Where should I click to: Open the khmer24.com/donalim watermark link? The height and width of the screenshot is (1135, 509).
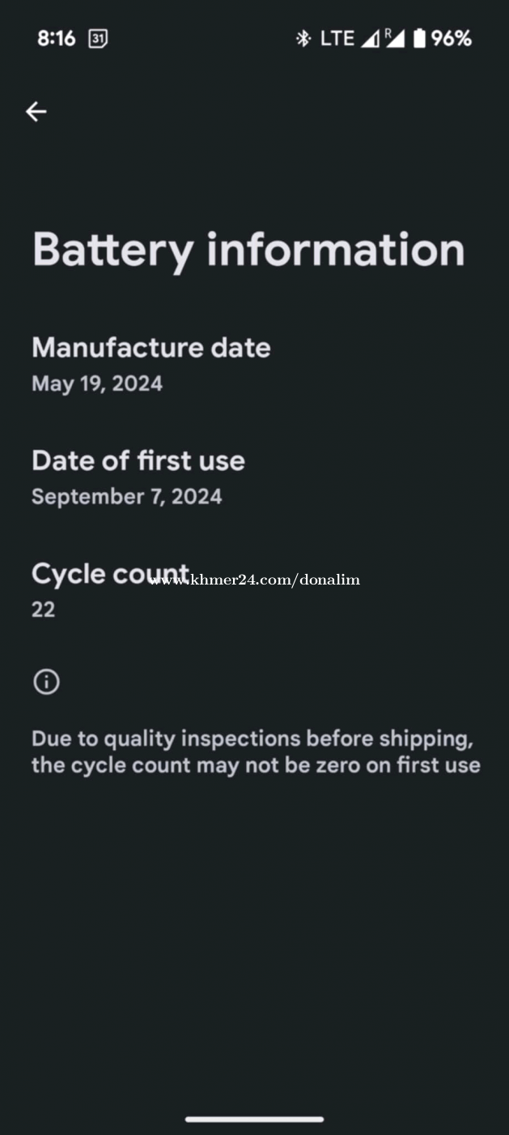(x=255, y=580)
